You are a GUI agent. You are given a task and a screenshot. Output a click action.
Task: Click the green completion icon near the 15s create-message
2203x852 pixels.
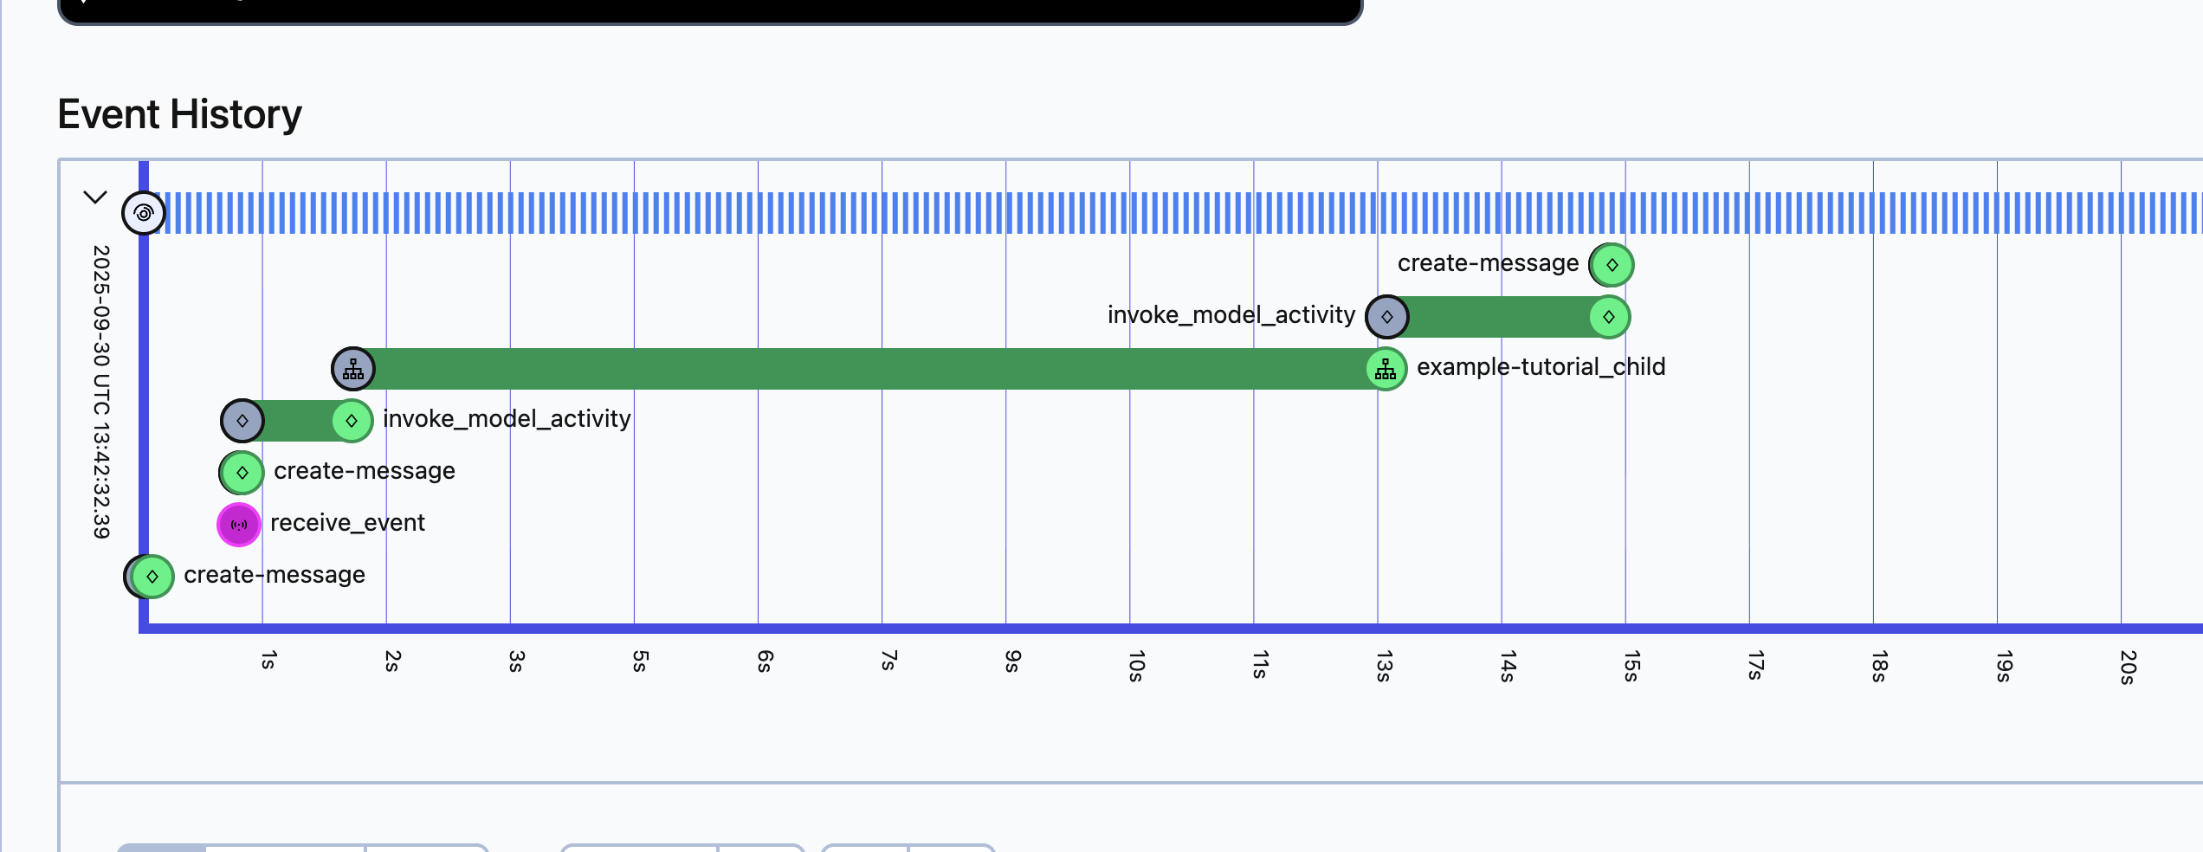click(x=1610, y=265)
